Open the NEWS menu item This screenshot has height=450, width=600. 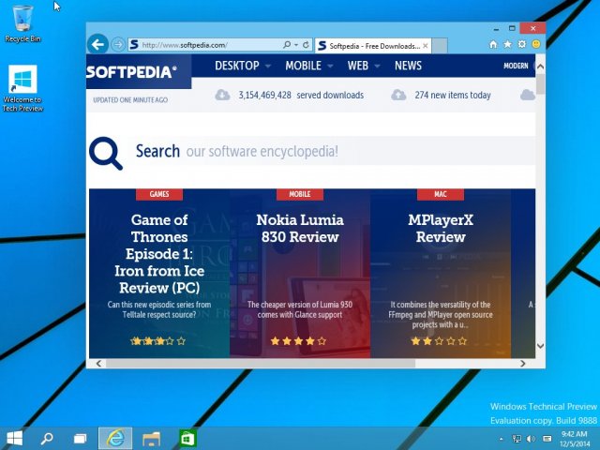pyautogui.click(x=408, y=66)
